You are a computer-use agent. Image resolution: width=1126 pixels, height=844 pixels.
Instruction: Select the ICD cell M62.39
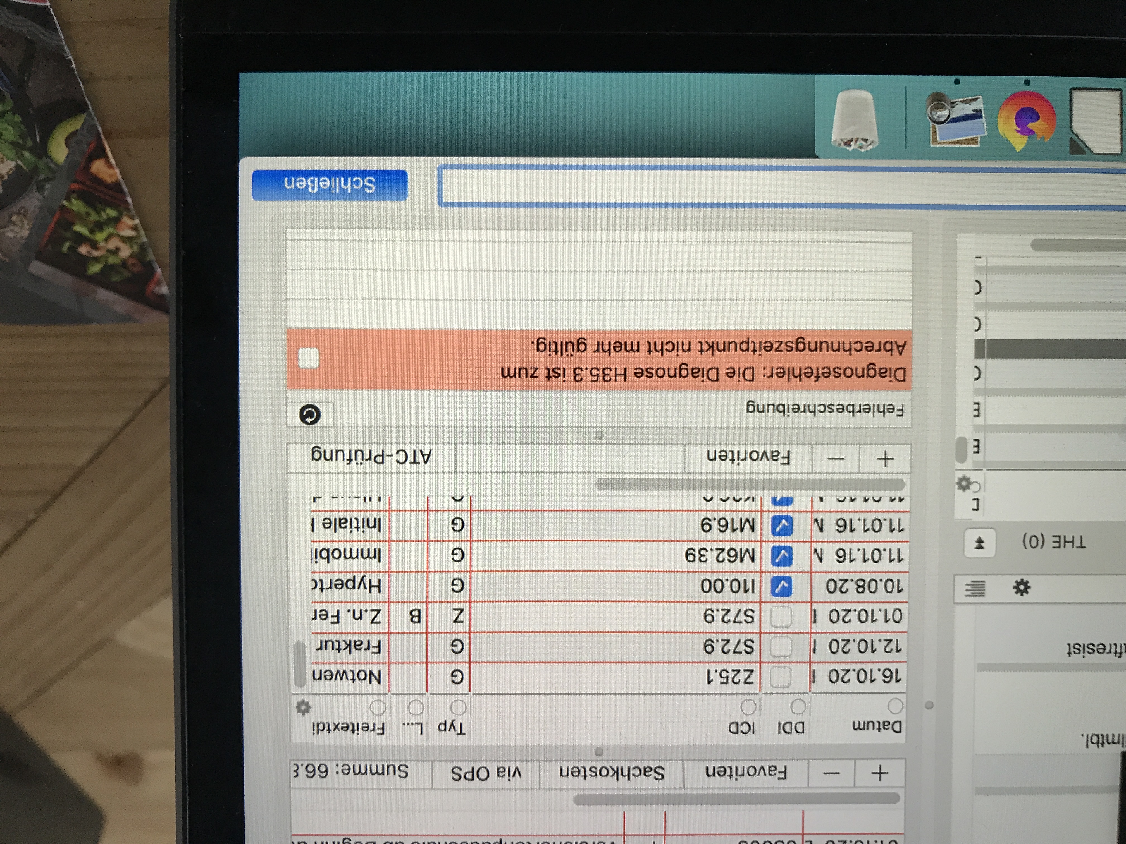click(x=720, y=555)
